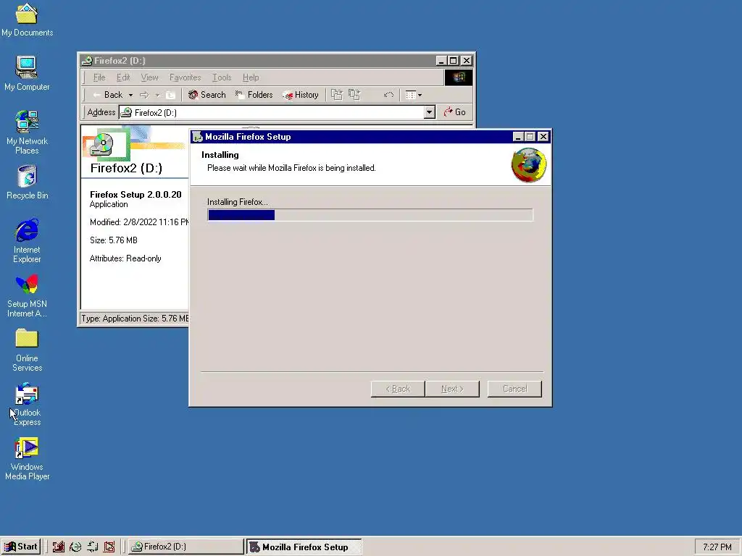This screenshot has width=742, height=556.
Task: Click the Mozilla Firefox Setup title bar
Action: (x=352, y=137)
